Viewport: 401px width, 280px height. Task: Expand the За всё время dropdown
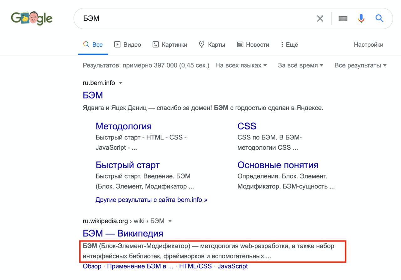(300, 65)
